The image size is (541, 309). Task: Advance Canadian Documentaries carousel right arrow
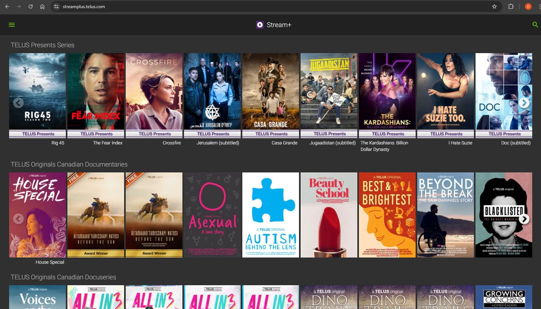click(x=524, y=219)
